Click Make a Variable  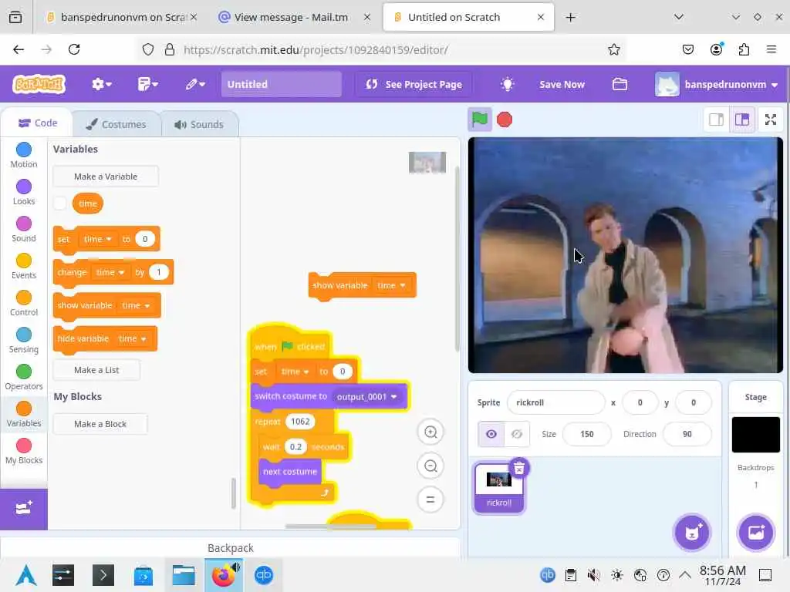coord(105,177)
